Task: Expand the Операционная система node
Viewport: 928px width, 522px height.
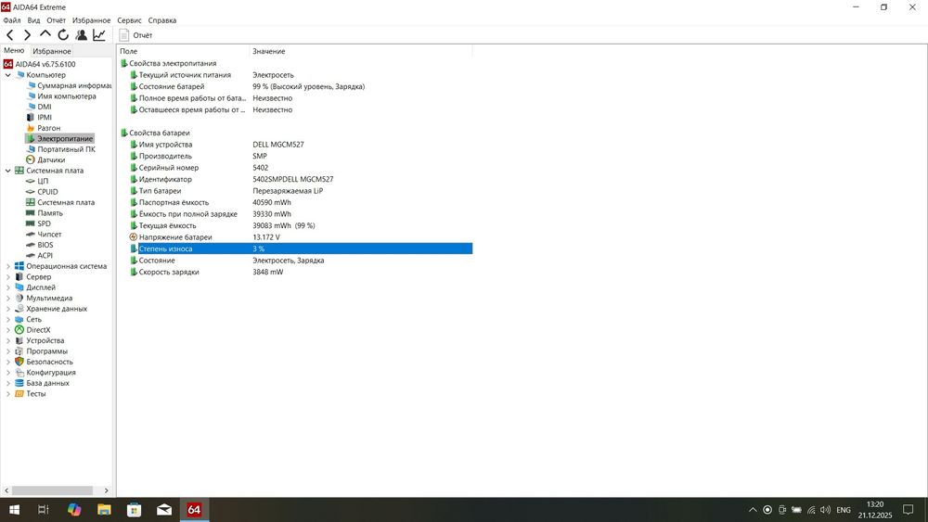Action: point(7,267)
